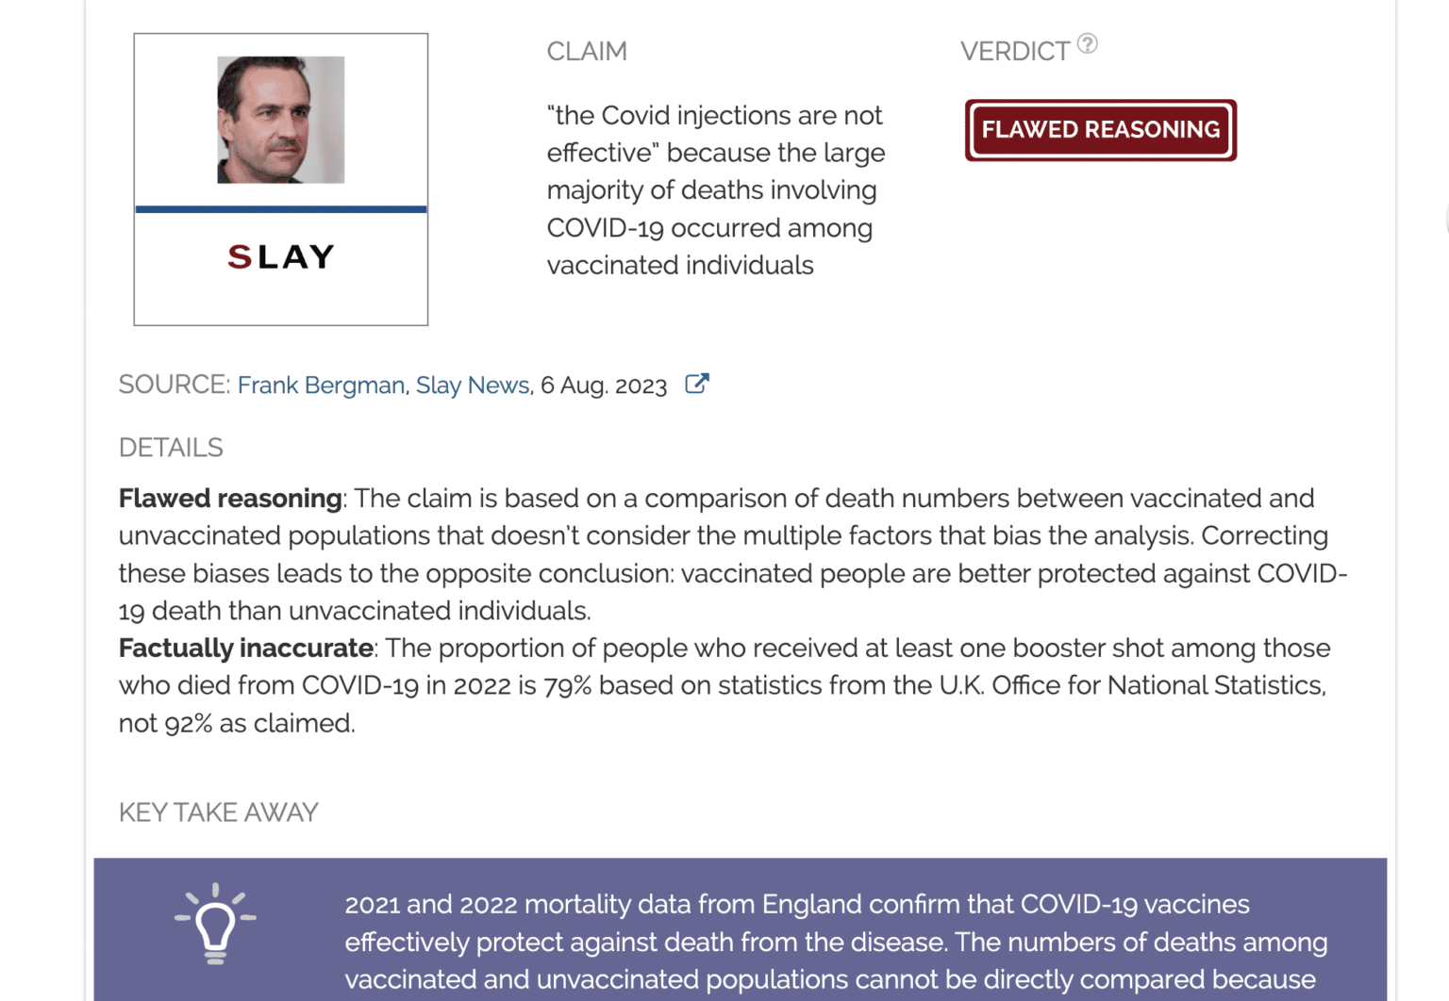1449x1001 pixels.
Task: Click the quoted claim about Covid injections
Action: click(715, 190)
